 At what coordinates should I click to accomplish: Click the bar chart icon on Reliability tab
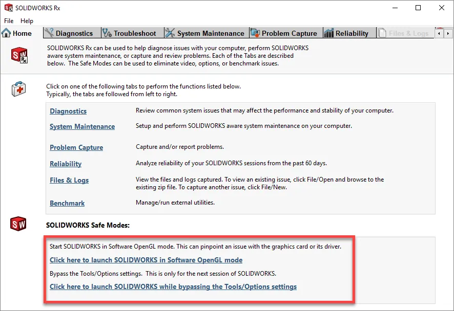pyautogui.click(x=329, y=33)
